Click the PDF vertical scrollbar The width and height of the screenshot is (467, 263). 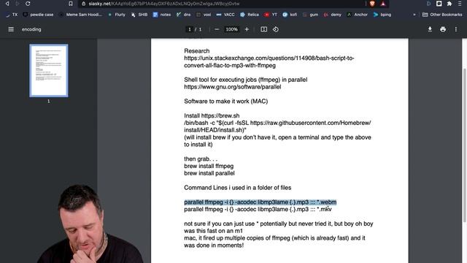[465, 145]
